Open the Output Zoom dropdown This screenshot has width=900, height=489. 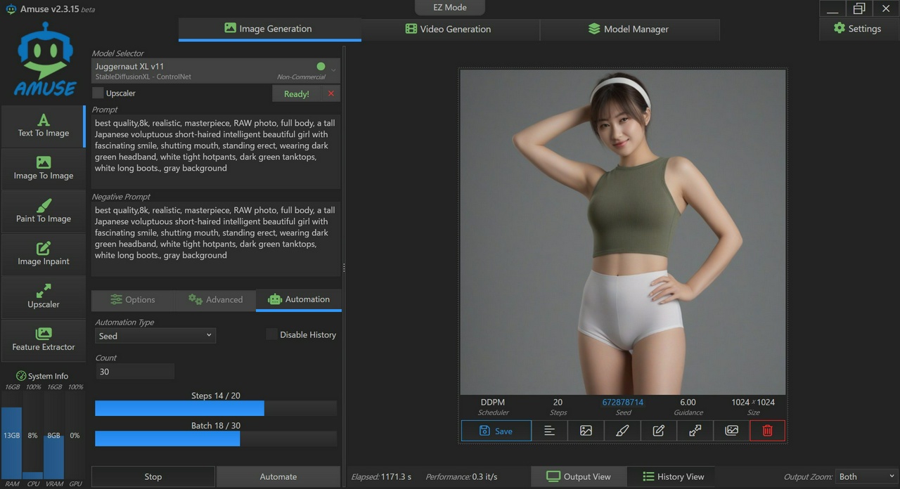click(x=866, y=476)
